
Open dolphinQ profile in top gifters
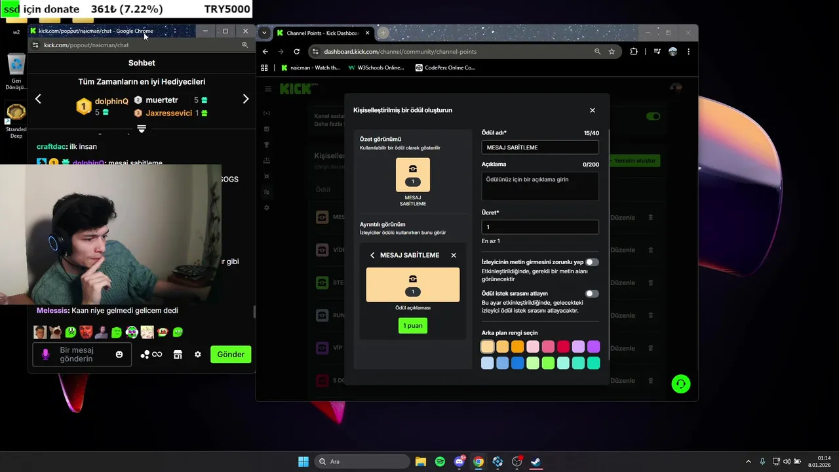pos(111,102)
